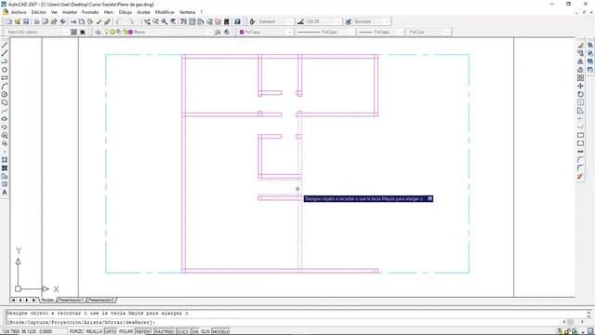
Task: Toggle POLAR tracking in status bar
Action: pyautogui.click(x=126, y=331)
